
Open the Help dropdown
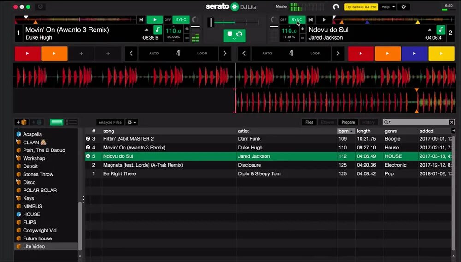coord(388,7)
